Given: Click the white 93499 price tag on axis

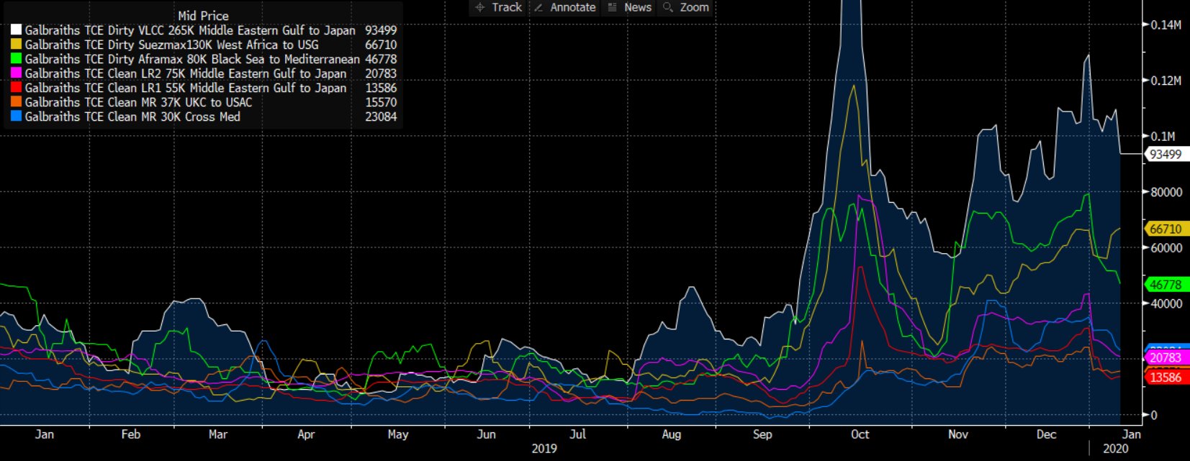Looking at the screenshot, I should 1166,154.
